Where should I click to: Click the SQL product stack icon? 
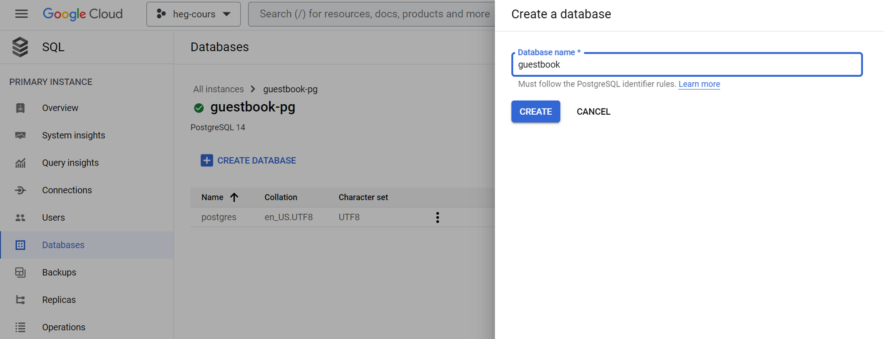pos(20,47)
